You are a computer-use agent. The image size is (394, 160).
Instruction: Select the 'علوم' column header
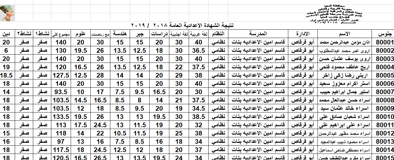(x=81, y=34)
